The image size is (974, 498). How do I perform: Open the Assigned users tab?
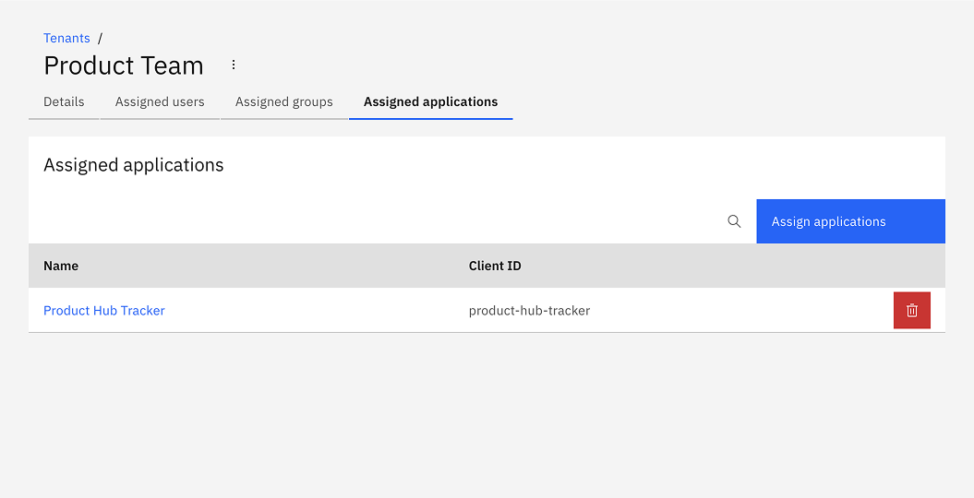[x=160, y=101]
